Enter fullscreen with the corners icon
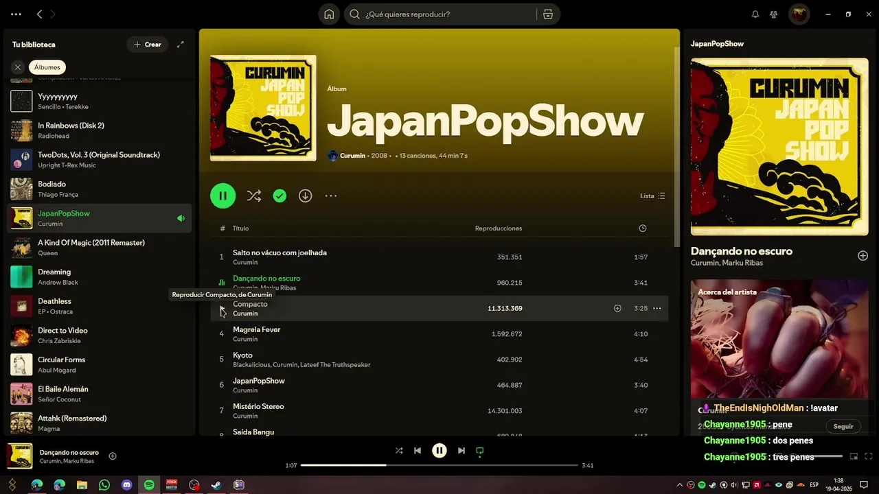 click(869, 456)
